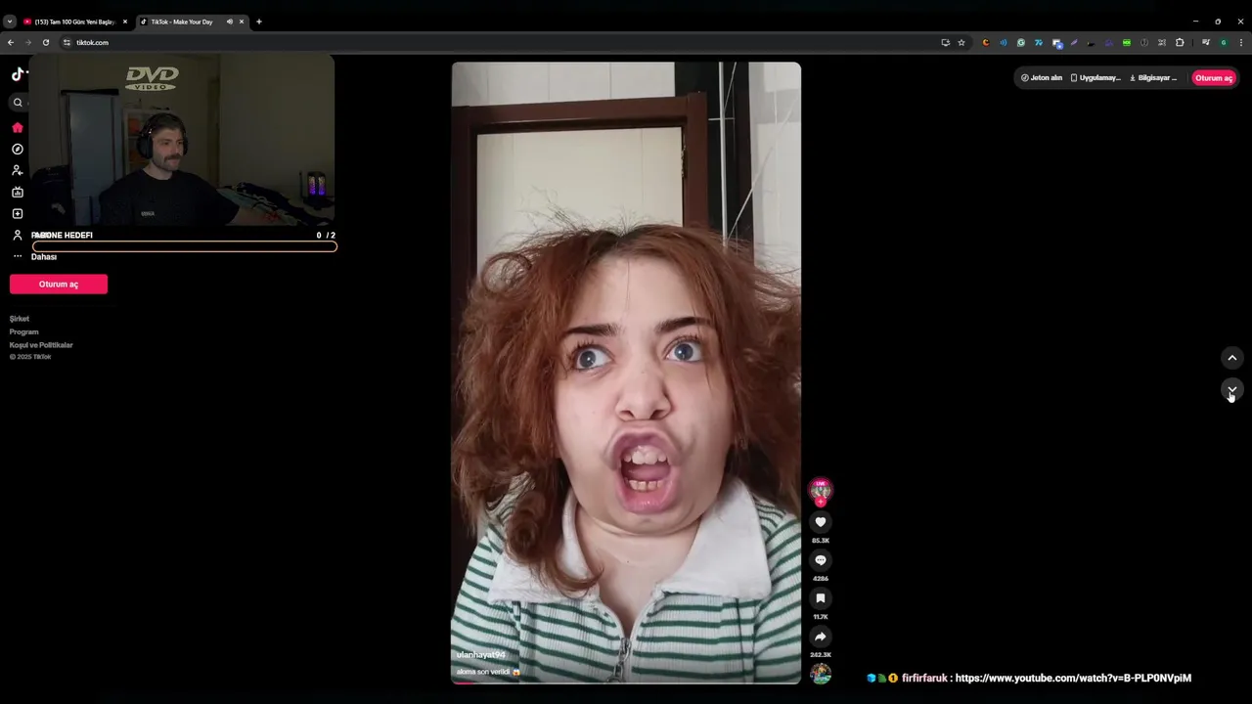Close the TikTok browser tab
The image size is (1252, 704).
[242, 22]
